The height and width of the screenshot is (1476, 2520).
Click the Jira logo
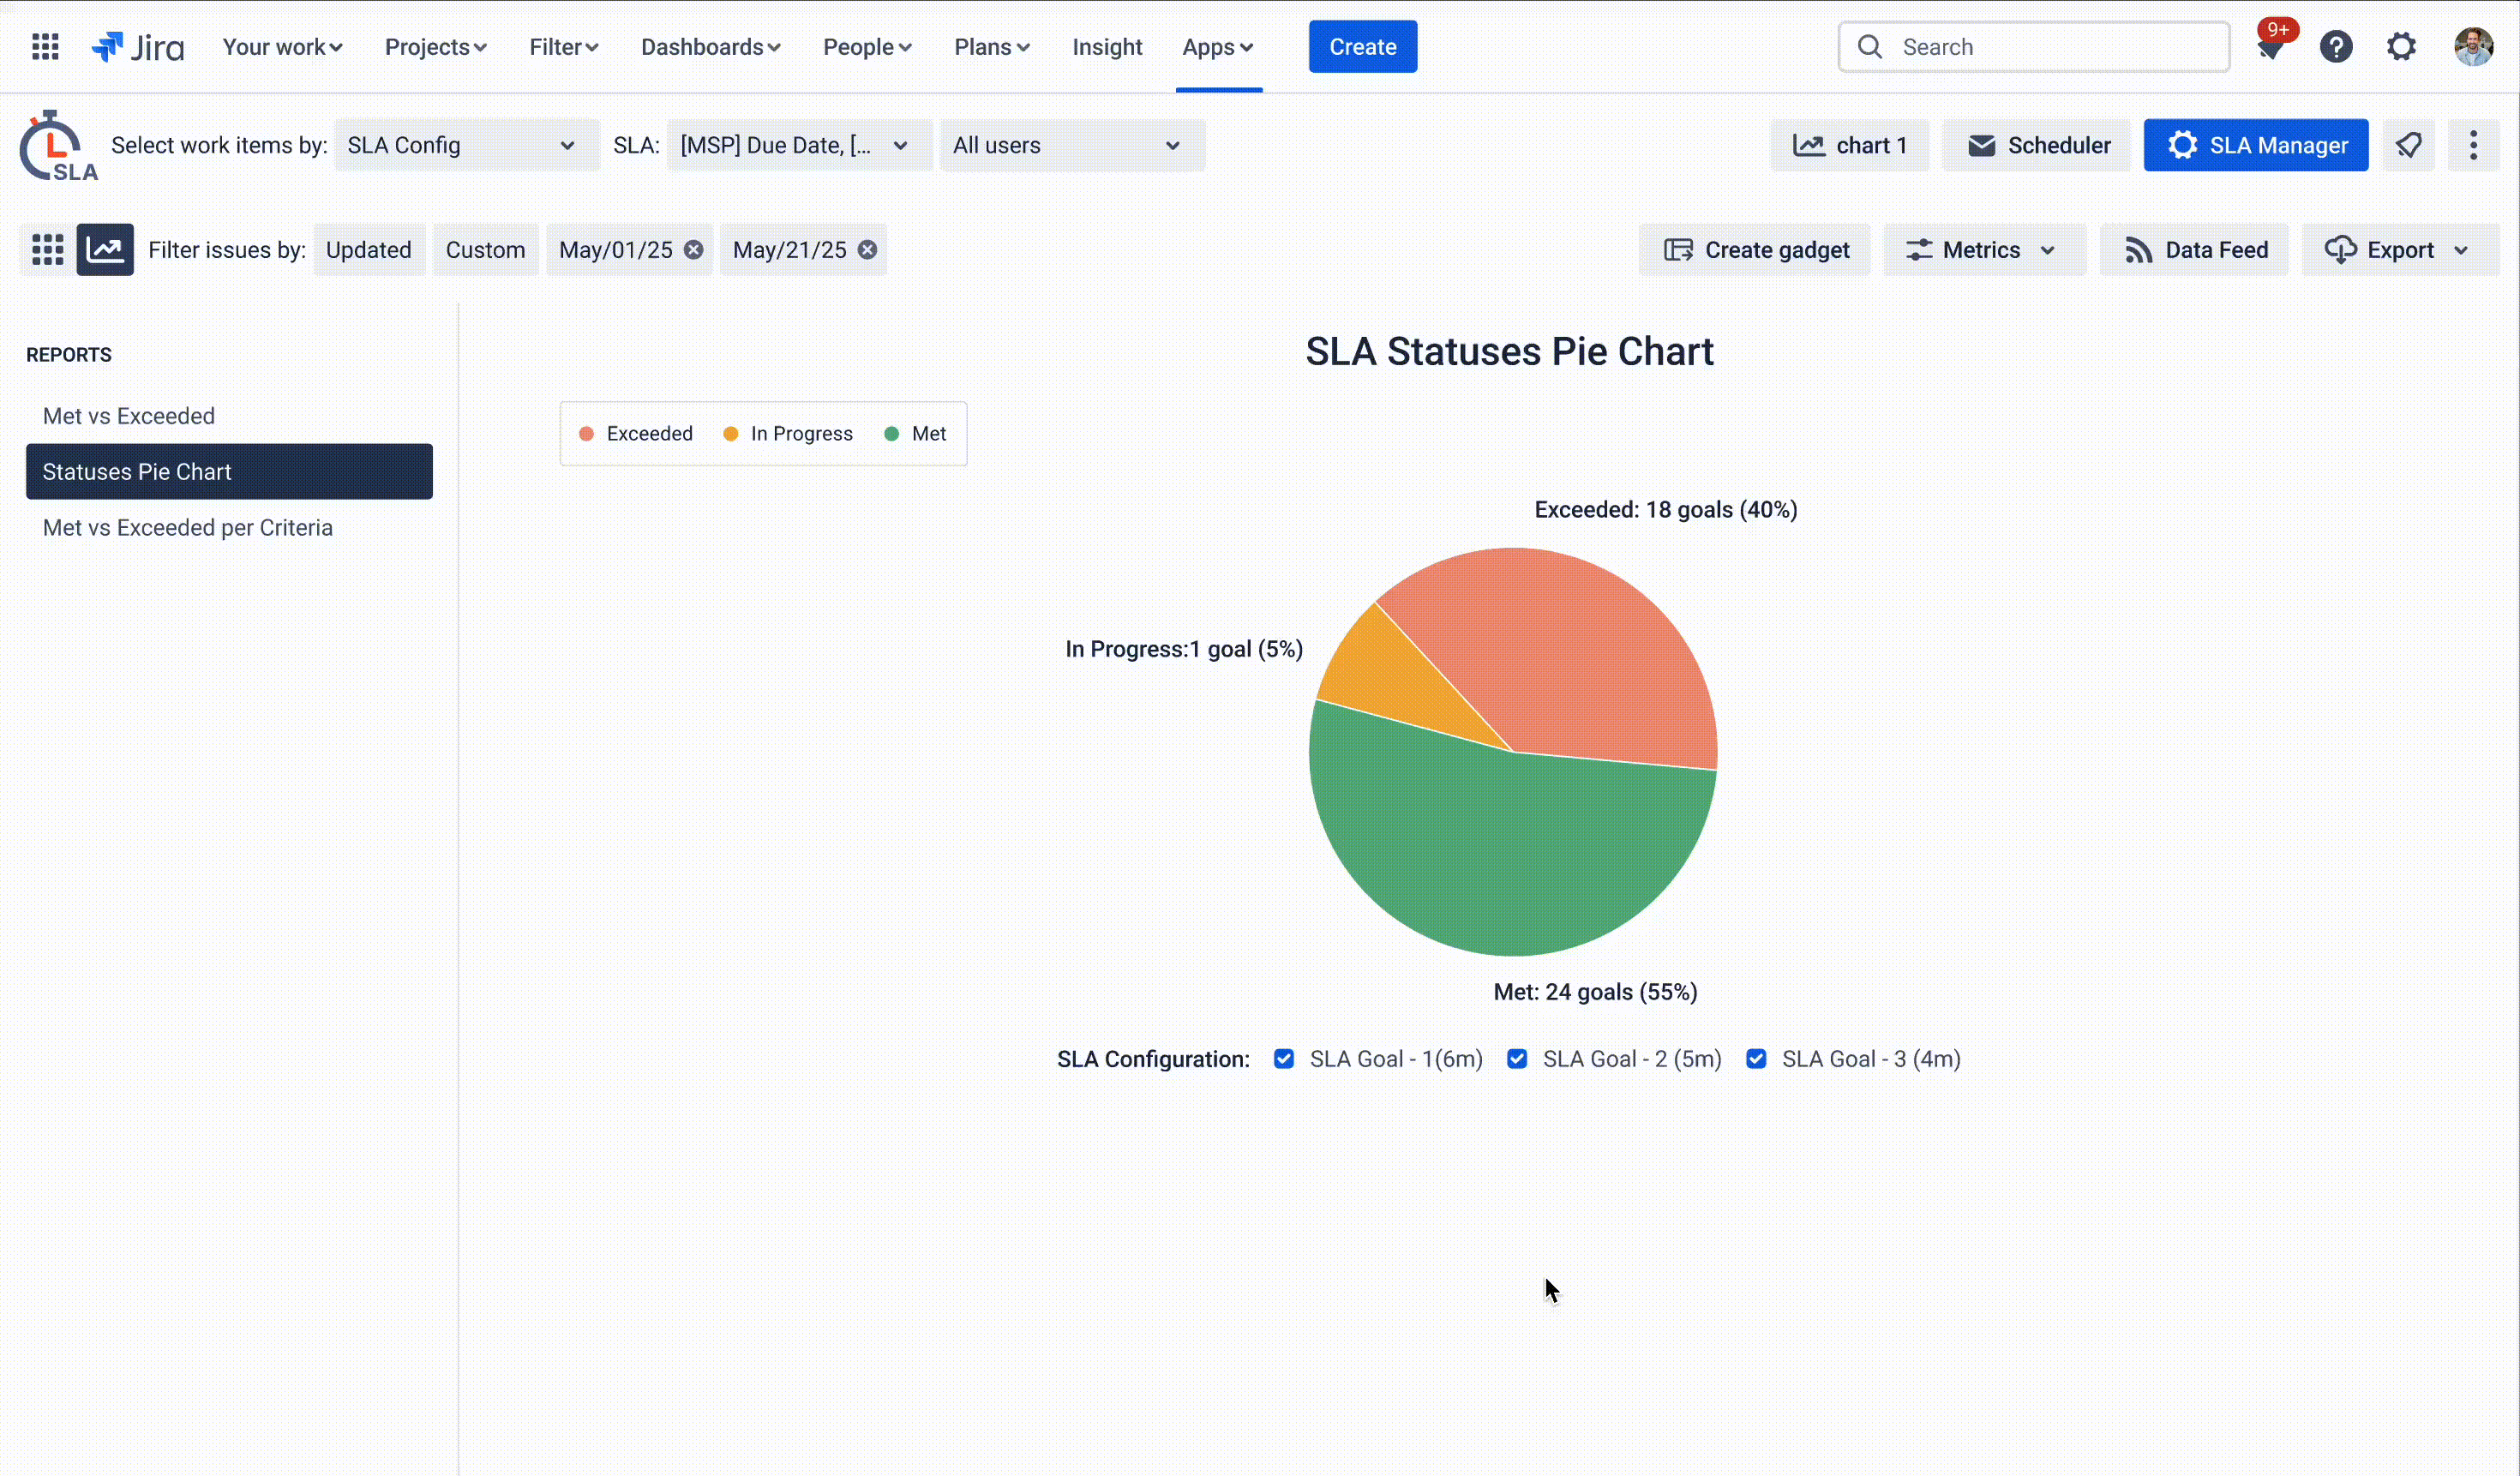[x=138, y=47]
